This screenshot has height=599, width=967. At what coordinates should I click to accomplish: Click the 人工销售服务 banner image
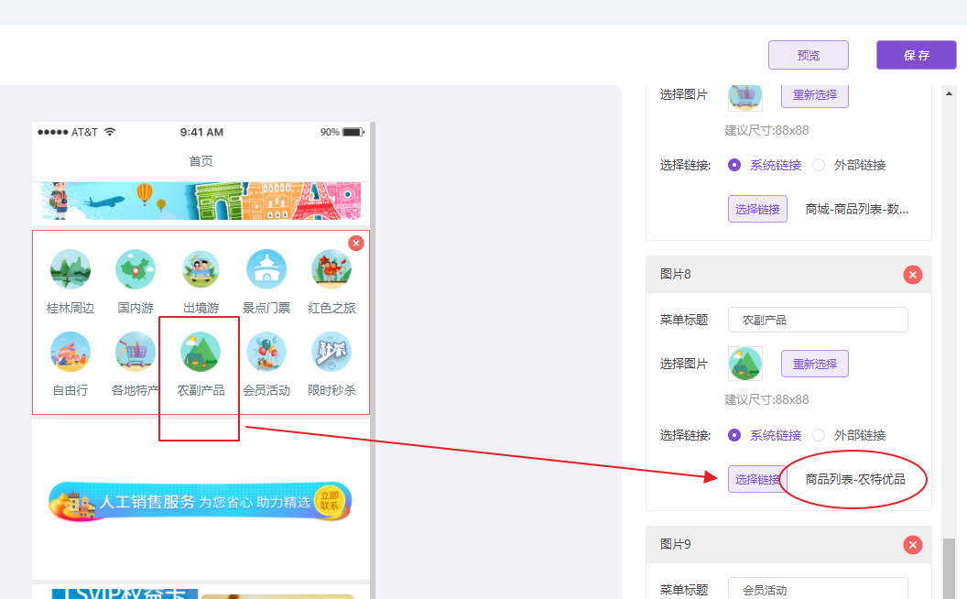201,501
